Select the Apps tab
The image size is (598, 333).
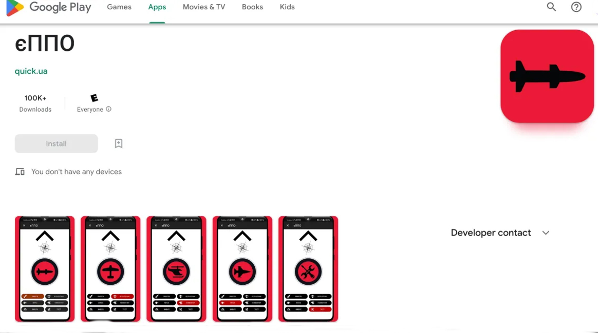click(157, 7)
